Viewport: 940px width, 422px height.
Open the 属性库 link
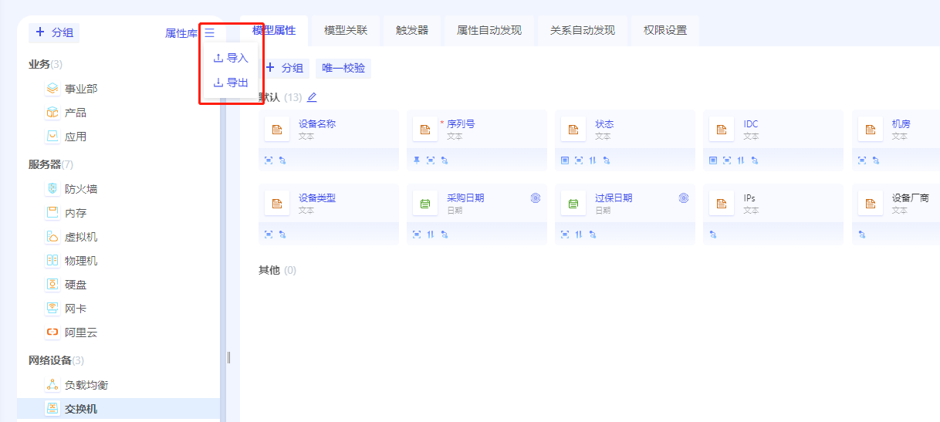click(181, 33)
